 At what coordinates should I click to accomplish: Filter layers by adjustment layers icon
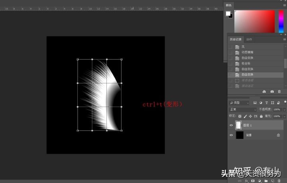pos(261,103)
